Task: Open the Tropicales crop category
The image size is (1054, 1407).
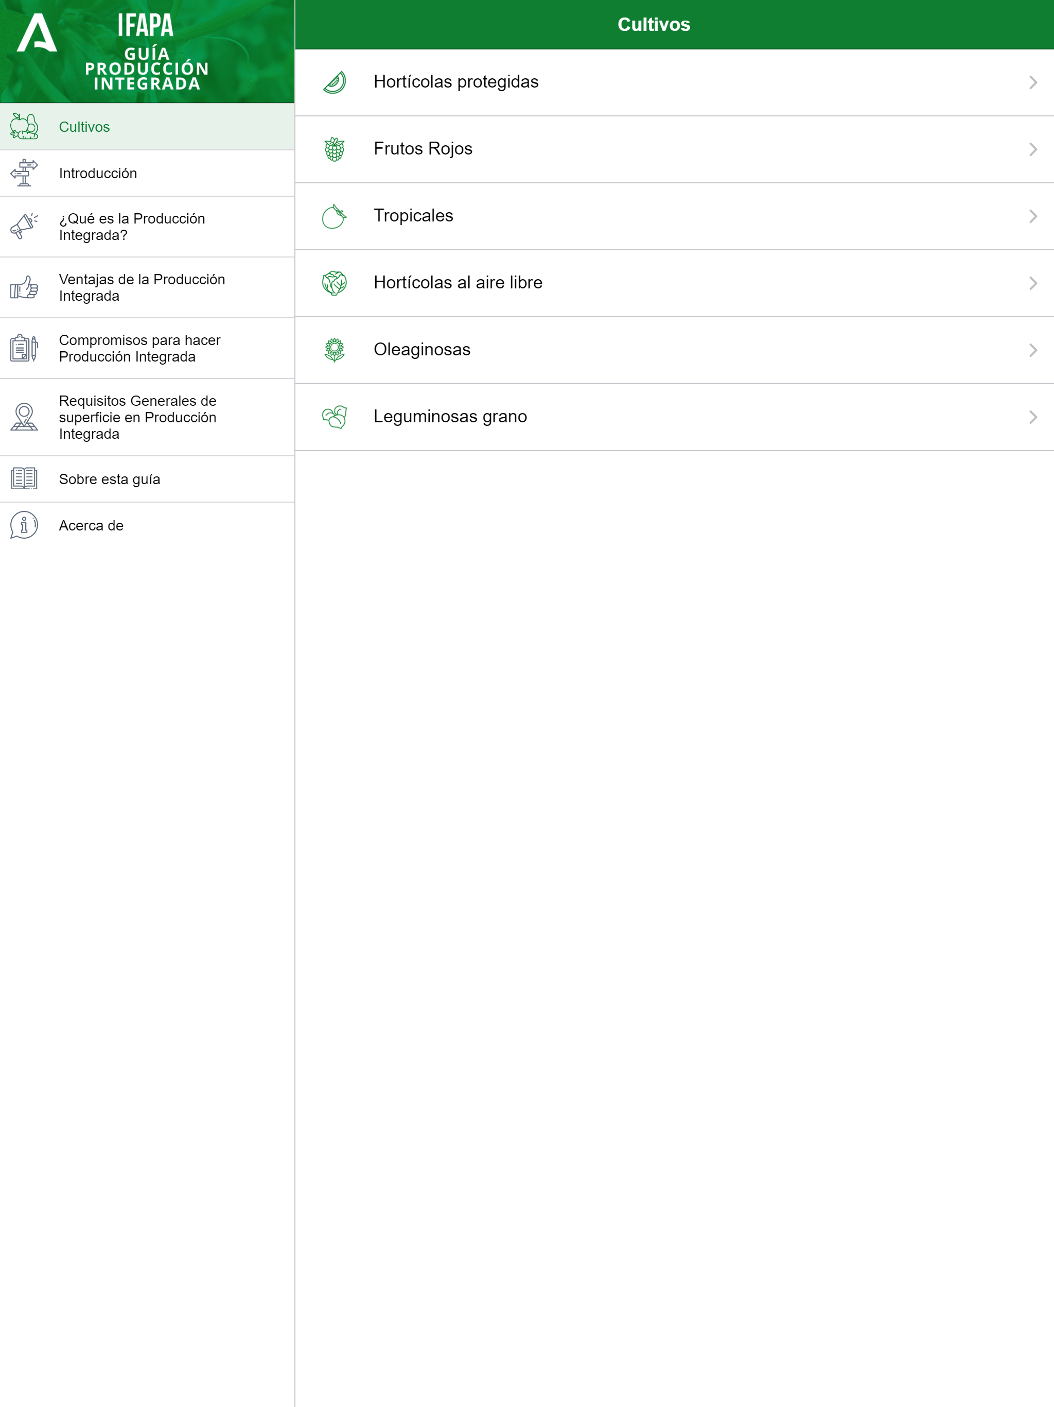Action: pos(675,216)
